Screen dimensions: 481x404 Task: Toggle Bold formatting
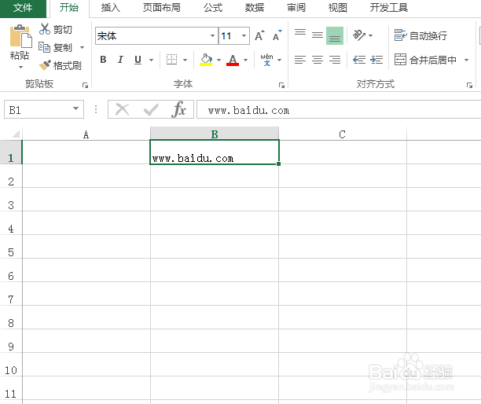[x=103, y=60]
